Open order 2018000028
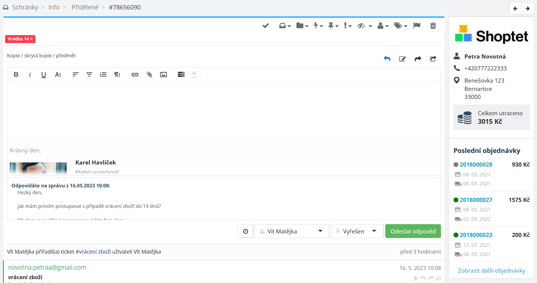Image resolution: width=537 pixels, height=283 pixels. [476, 165]
